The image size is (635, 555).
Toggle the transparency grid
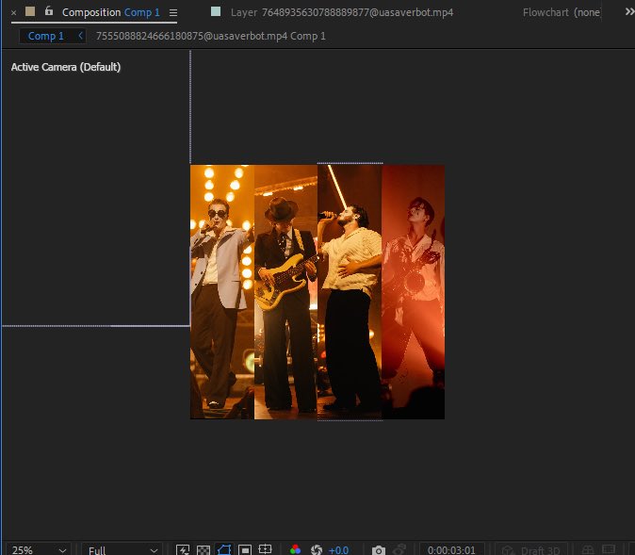[x=204, y=549]
